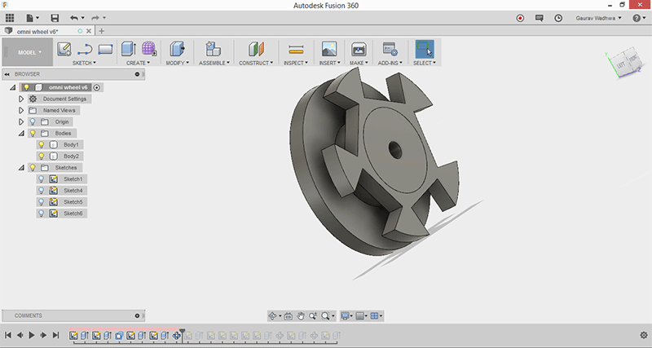Show Sketch6 using its light bulb
This screenshot has width=652, height=348.
(x=42, y=214)
